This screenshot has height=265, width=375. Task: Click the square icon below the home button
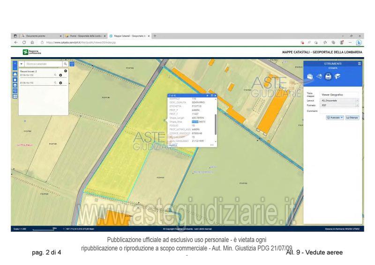15,80
